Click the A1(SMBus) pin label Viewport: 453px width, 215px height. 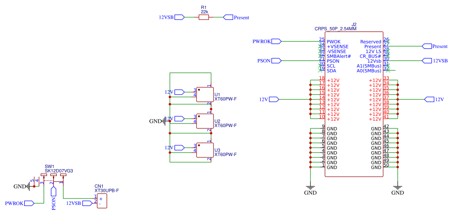[369, 66]
